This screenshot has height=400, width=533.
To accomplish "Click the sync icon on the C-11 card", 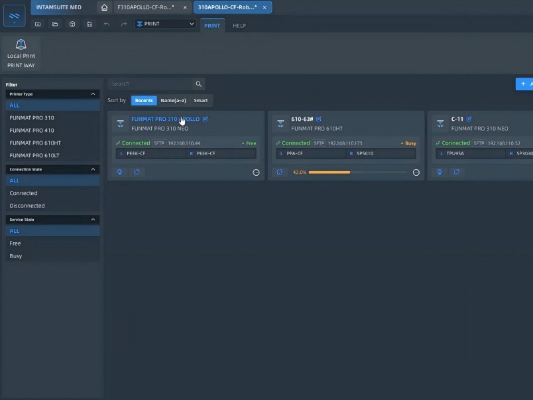I will click(456, 171).
